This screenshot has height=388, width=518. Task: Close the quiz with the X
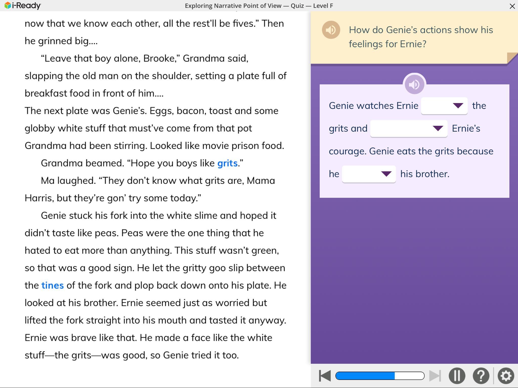[x=512, y=6]
